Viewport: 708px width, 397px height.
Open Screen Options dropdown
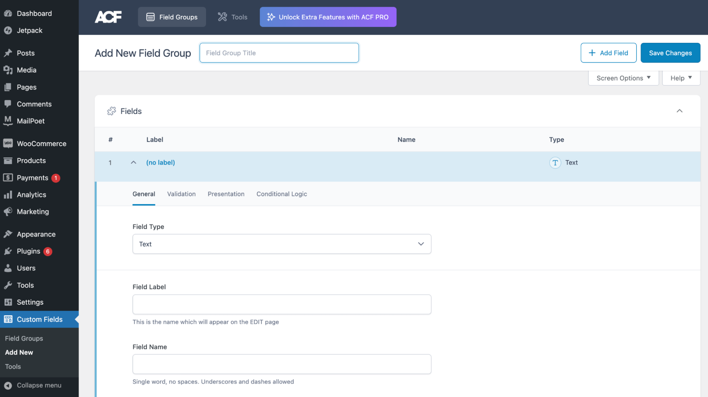point(623,78)
